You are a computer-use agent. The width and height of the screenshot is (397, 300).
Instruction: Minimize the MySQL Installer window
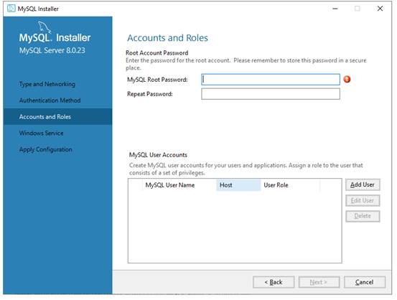pyautogui.click(x=335, y=9)
